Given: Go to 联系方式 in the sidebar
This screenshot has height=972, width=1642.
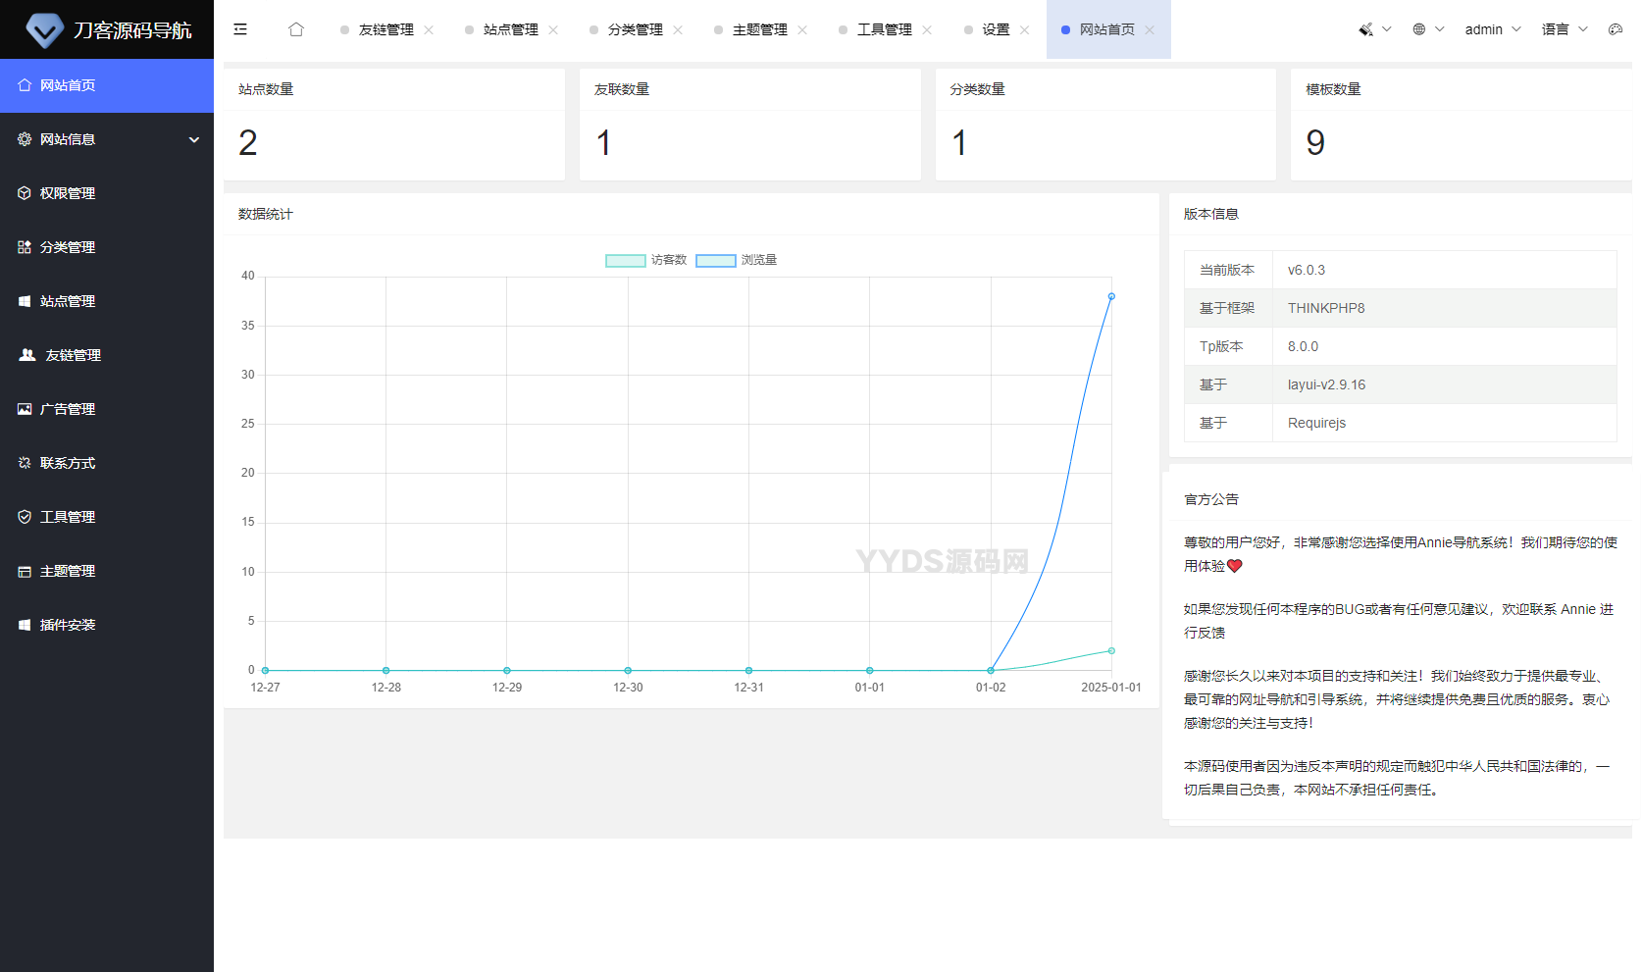Looking at the screenshot, I should [67, 463].
